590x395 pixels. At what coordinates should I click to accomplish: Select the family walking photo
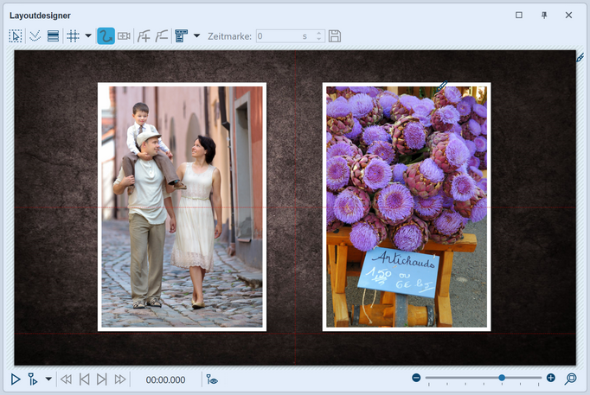click(182, 207)
